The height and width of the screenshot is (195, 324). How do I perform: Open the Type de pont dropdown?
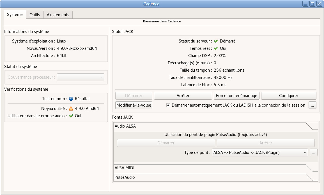pos(260,152)
